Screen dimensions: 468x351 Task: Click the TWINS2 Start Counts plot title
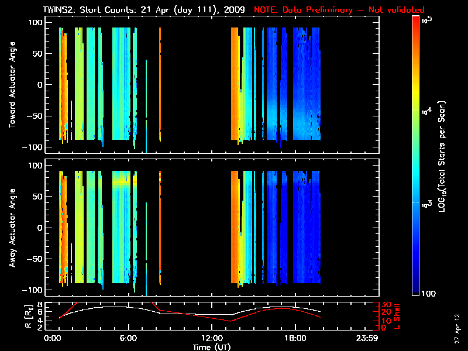pyautogui.click(x=144, y=10)
